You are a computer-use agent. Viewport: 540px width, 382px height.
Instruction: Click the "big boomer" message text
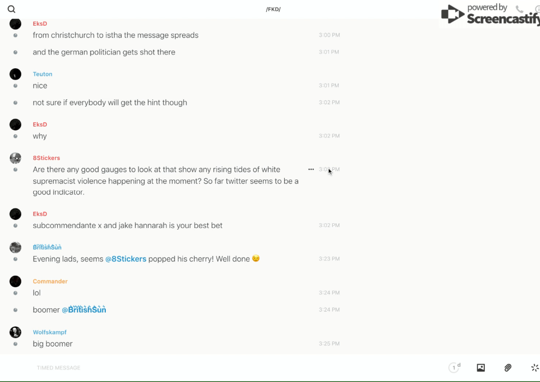52,344
